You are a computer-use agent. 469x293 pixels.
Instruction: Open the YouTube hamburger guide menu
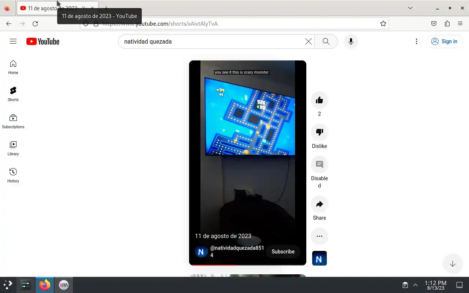click(13, 41)
